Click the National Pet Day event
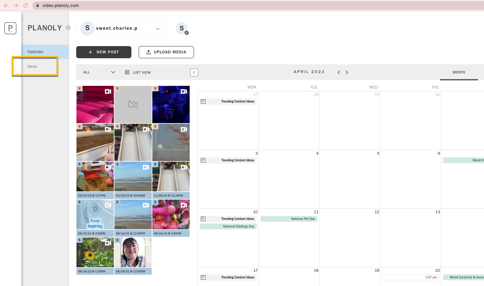This screenshot has width=484, height=286. point(289,219)
